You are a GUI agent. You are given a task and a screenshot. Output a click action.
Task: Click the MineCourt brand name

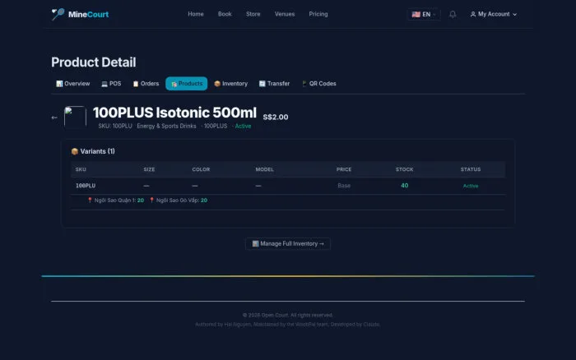point(89,14)
